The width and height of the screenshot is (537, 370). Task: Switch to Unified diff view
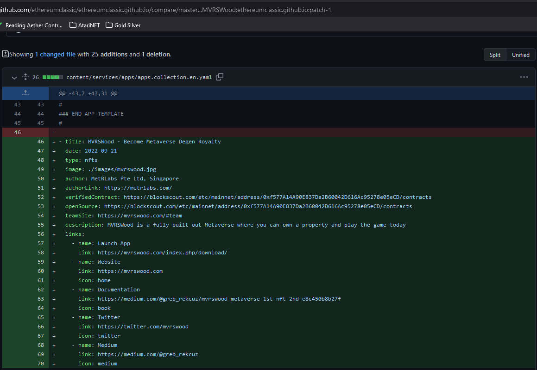521,55
